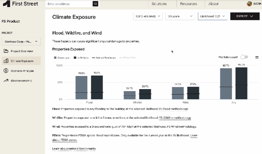Click the Scenario Analysis dollar icon
262x154 pixels.
6,71
